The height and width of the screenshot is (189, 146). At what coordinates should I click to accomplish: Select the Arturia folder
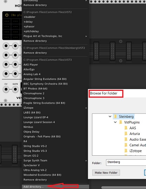point(132,134)
